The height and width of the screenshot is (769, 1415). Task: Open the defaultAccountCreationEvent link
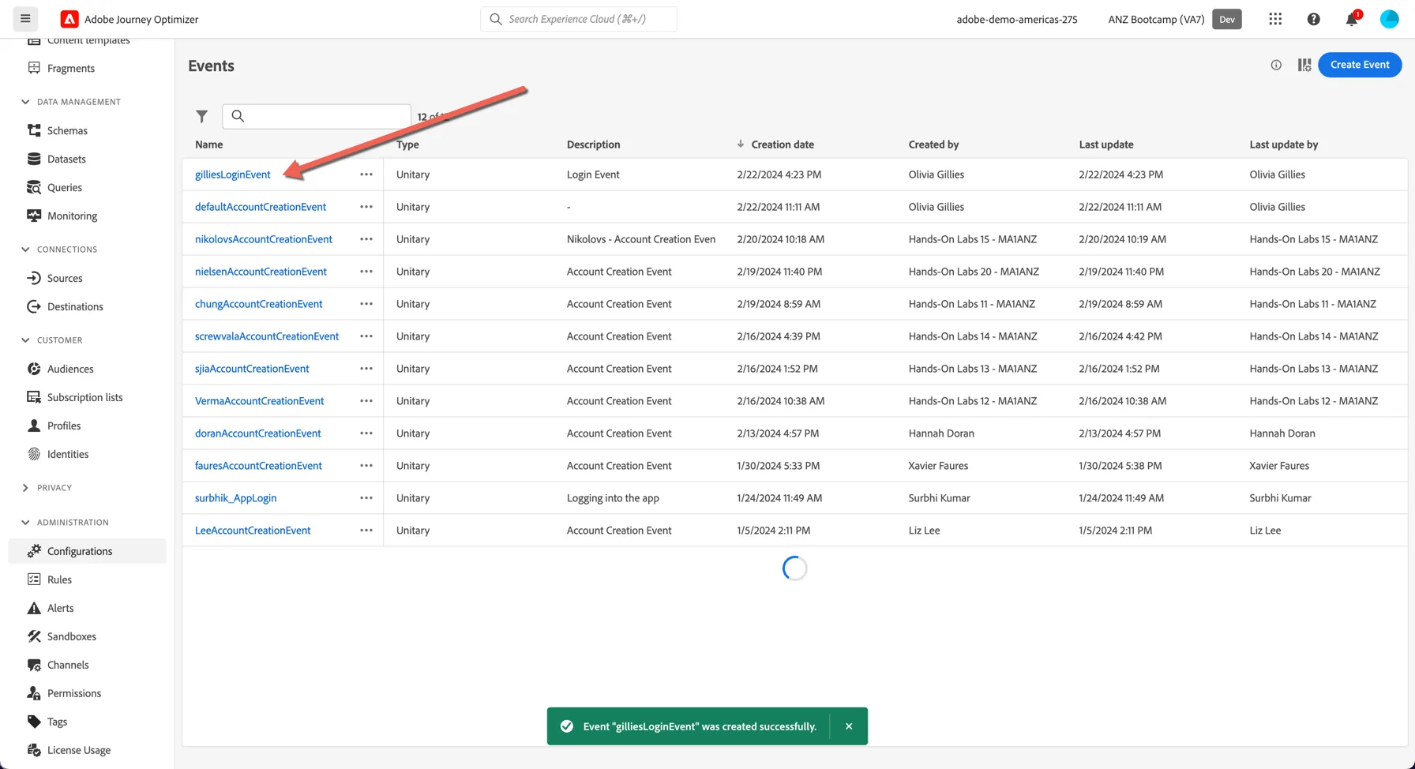tap(261, 207)
